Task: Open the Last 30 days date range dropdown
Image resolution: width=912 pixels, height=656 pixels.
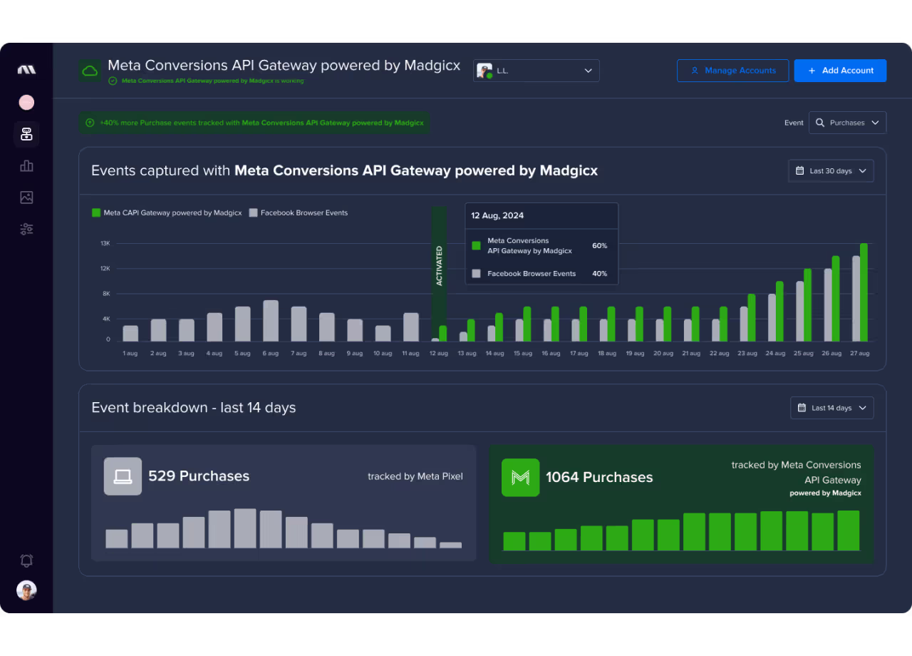Action: (x=831, y=171)
